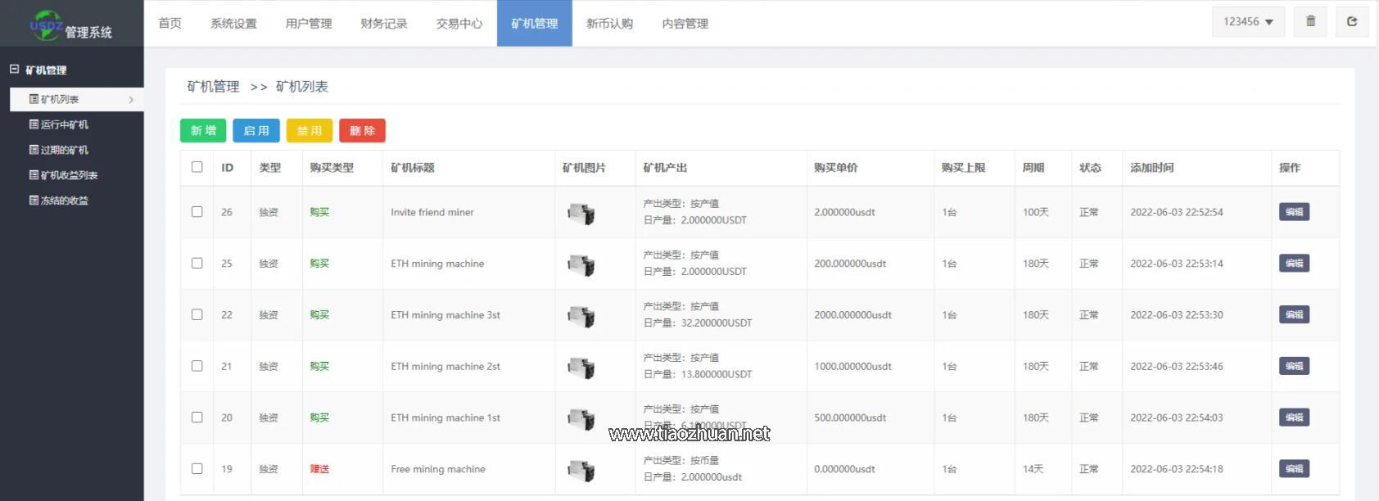Switch to the 交易中心 top menu
Viewport: 1379px width, 501px height.
[459, 24]
